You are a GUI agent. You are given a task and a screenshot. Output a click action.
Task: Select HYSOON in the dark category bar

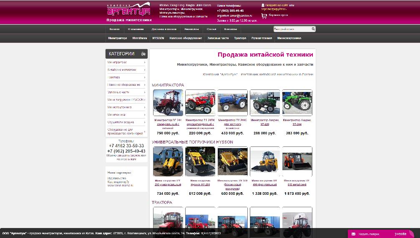point(158,38)
